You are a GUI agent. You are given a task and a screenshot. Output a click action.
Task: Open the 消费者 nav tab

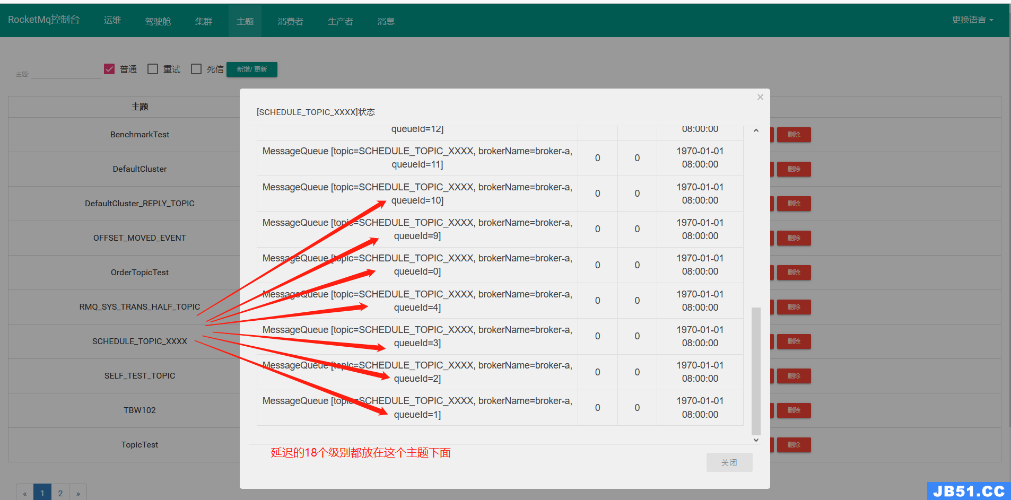[291, 21]
